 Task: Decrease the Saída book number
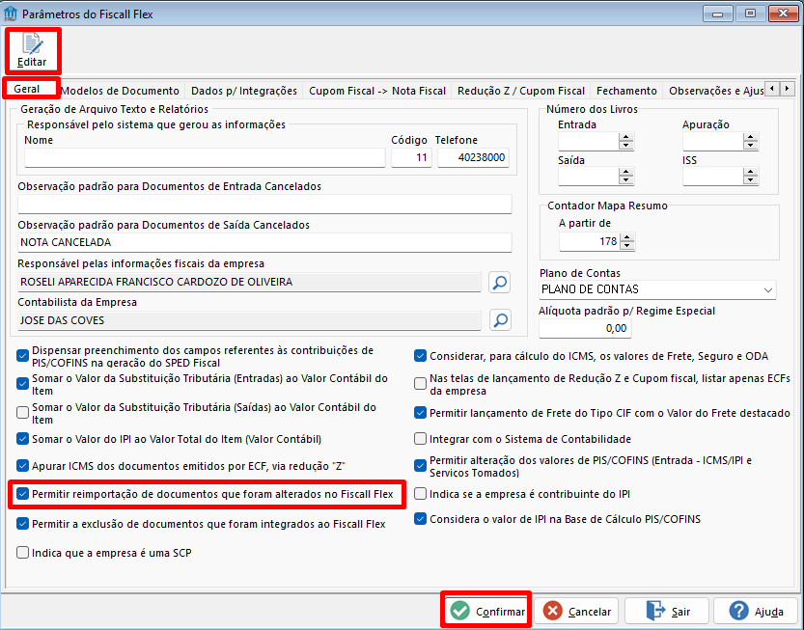pos(626,181)
